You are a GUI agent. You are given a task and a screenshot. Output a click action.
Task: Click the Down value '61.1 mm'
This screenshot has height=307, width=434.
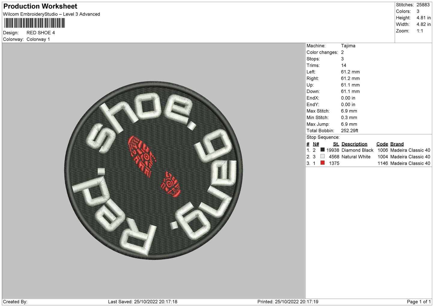point(350,91)
